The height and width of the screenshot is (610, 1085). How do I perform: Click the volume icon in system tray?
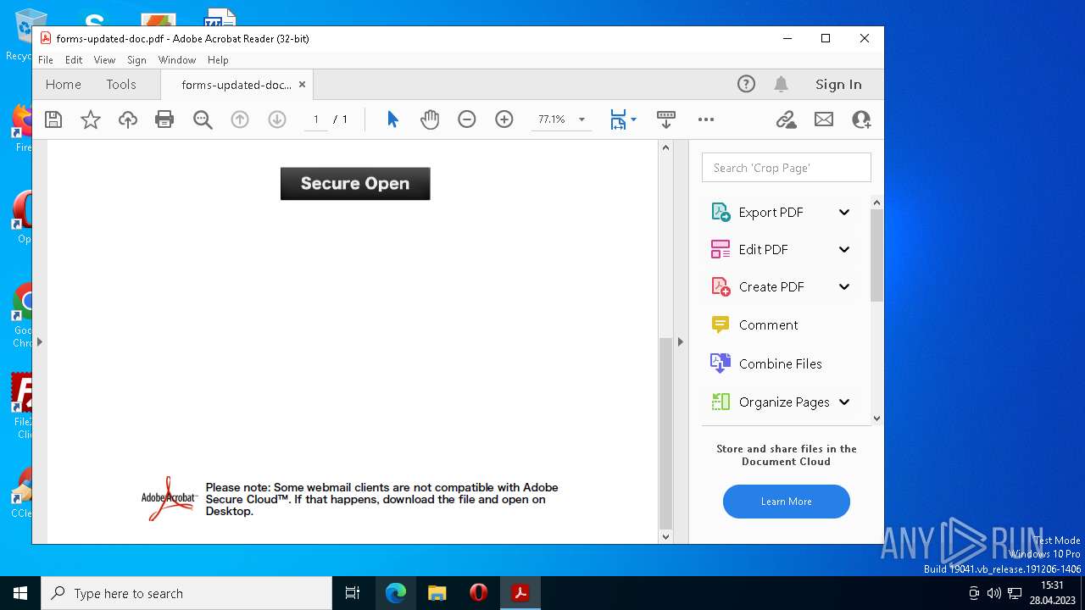(994, 593)
